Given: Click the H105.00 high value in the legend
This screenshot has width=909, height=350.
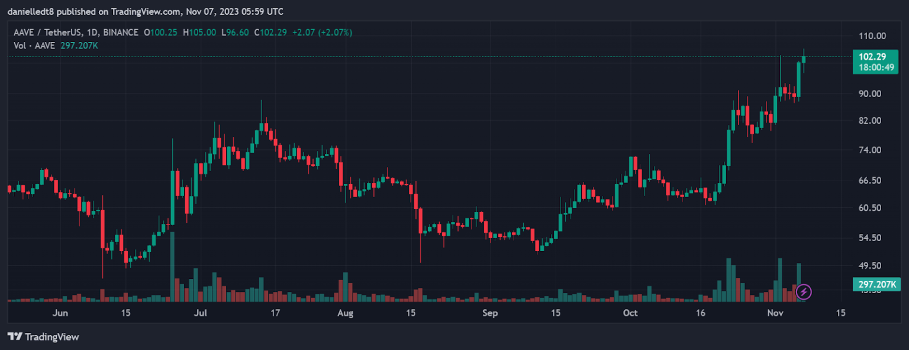Looking at the screenshot, I should tap(199, 32).
